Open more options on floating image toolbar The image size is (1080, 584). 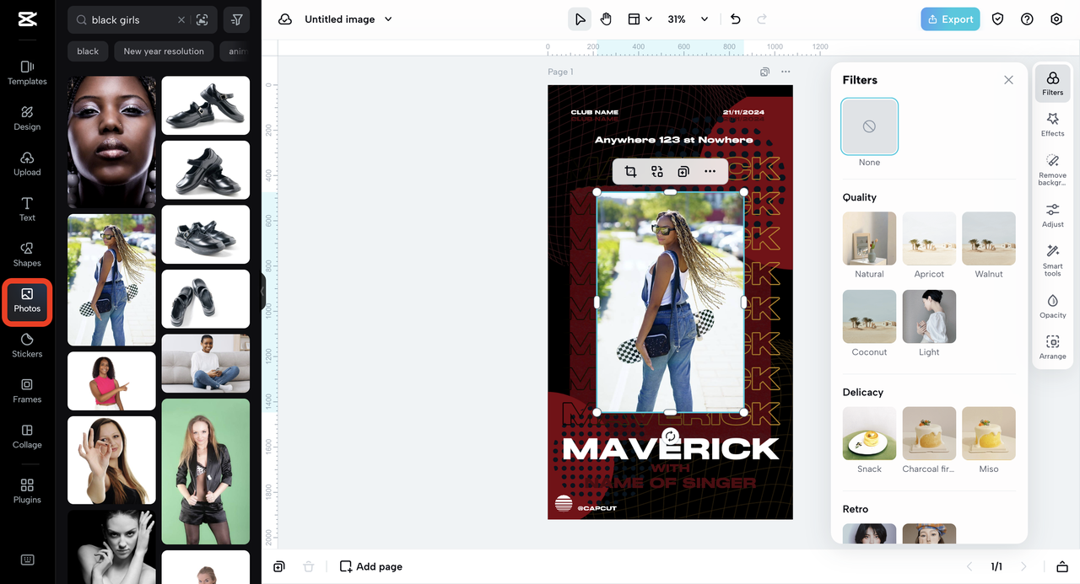tap(710, 172)
